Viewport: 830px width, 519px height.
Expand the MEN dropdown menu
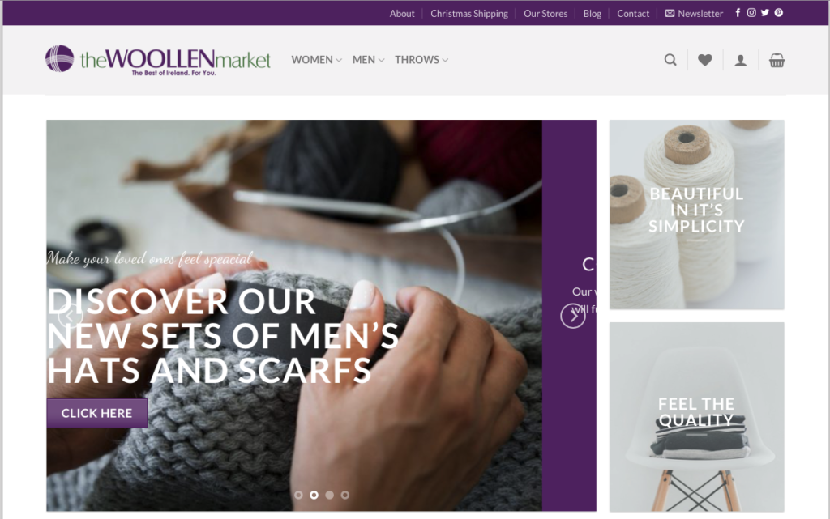click(369, 60)
